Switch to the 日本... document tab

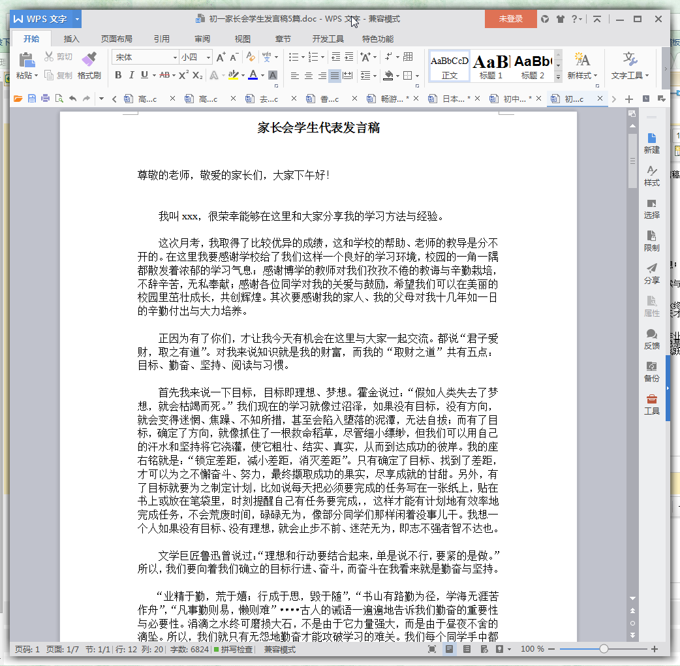[x=449, y=99]
